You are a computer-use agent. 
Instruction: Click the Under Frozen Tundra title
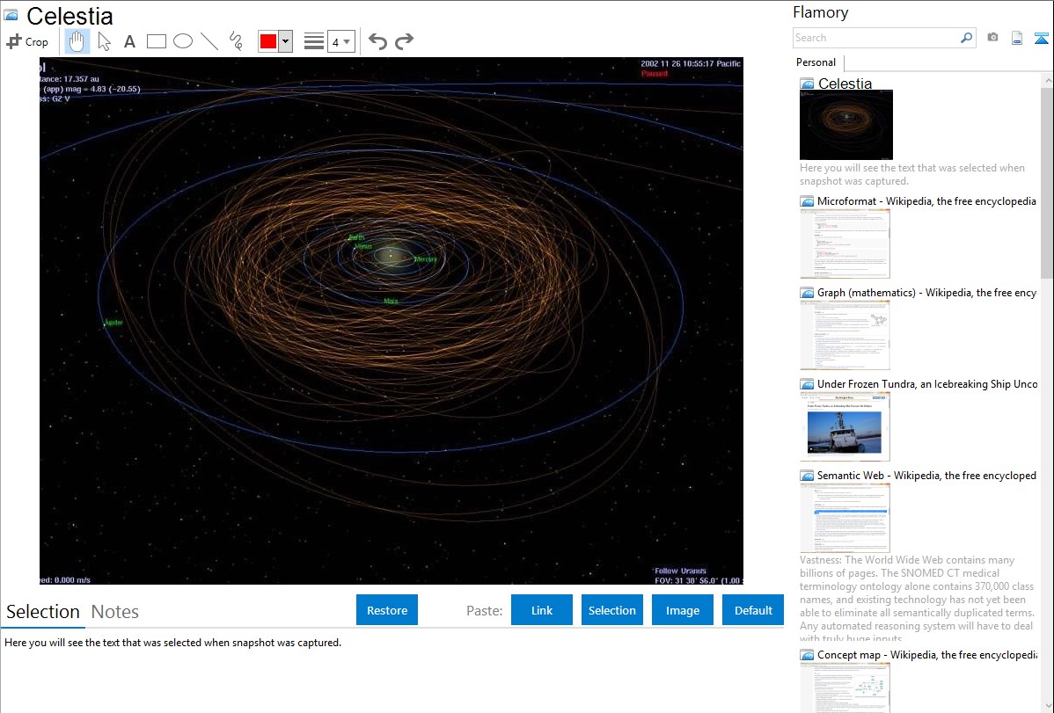[x=927, y=383]
